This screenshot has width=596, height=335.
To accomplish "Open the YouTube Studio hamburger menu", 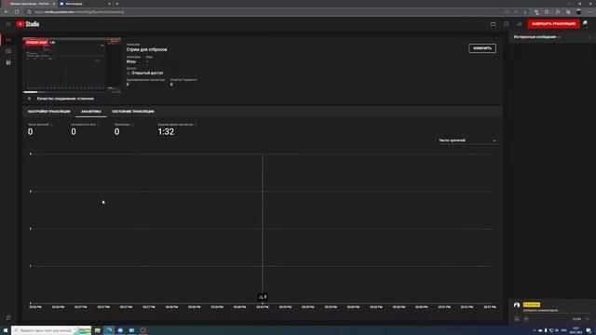I will point(8,24).
